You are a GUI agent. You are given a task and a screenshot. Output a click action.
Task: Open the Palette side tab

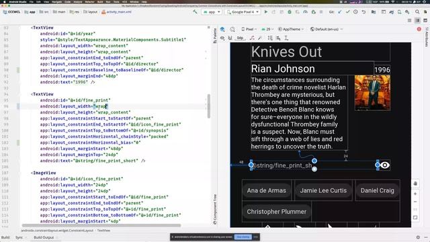click(215, 36)
